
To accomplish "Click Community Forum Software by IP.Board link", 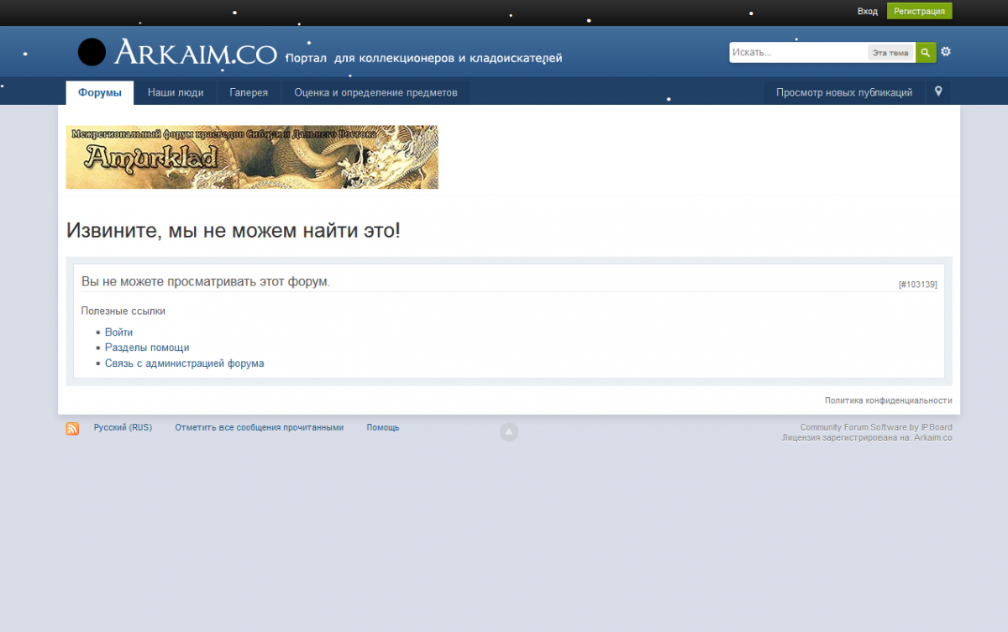I will click(x=876, y=427).
